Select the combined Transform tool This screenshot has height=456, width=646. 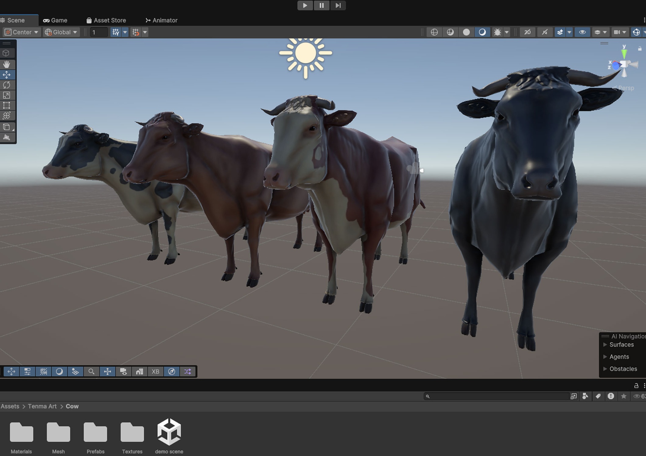[7, 115]
